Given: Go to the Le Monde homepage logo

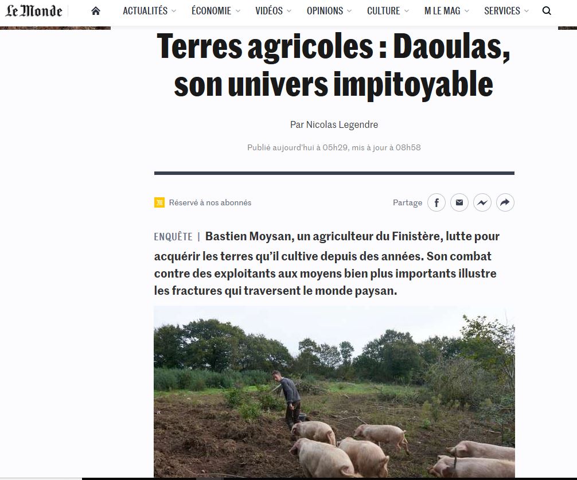Looking at the screenshot, I should (x=33, y=11).
